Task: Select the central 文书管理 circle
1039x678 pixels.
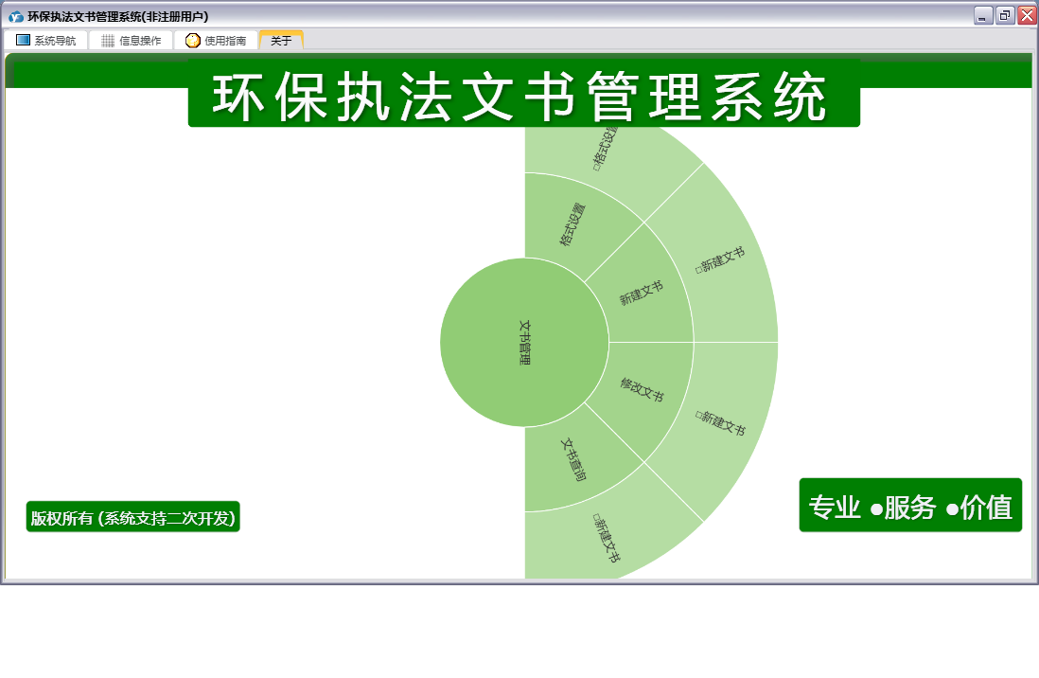Action: [x=524, y=343]
